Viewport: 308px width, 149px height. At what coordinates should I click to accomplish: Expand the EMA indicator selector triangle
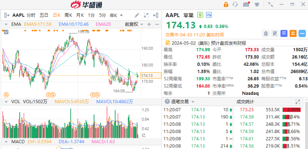[x=6, y=25]
